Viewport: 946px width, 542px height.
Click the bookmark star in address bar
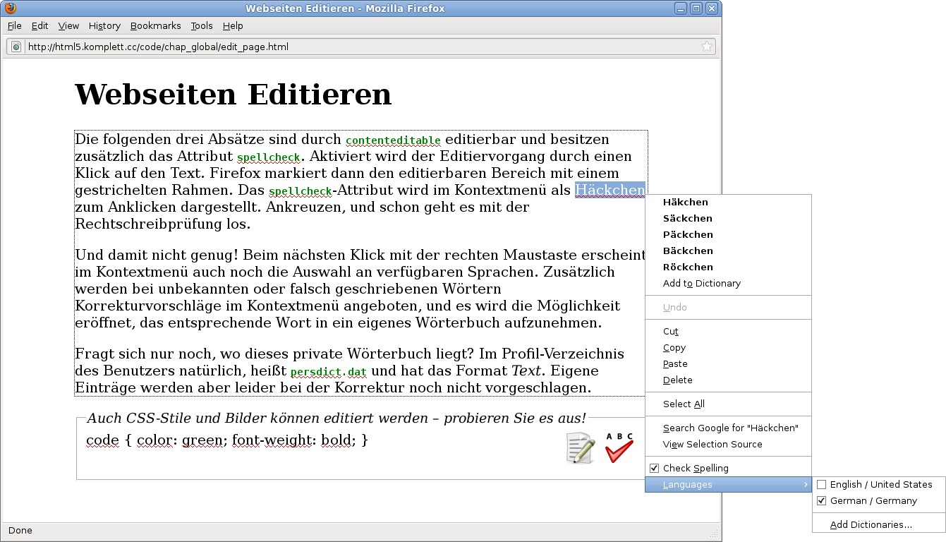point(706,47)
